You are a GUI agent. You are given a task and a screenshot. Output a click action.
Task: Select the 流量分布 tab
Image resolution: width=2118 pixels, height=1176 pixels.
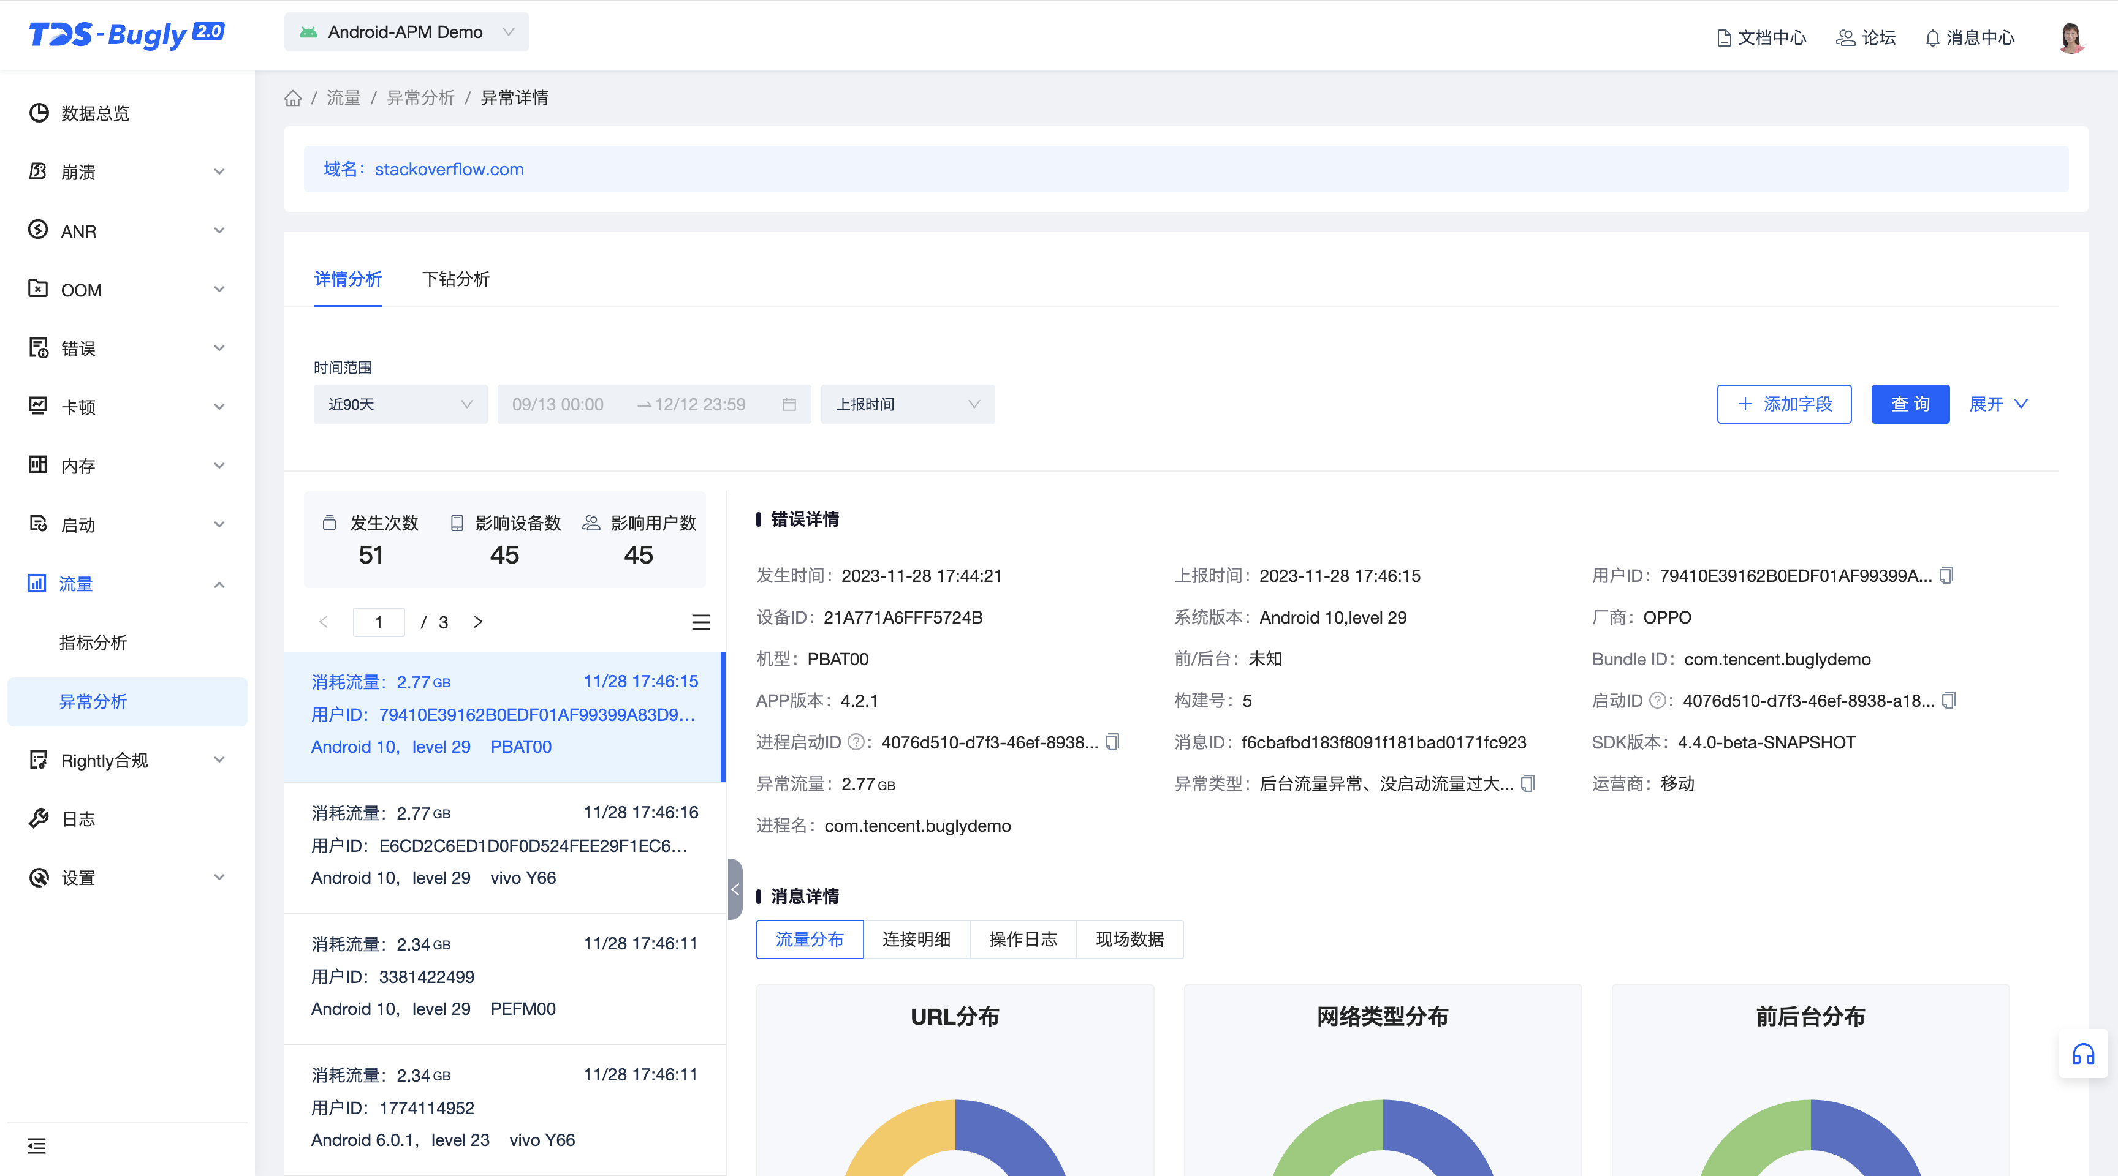pos(810,940)
